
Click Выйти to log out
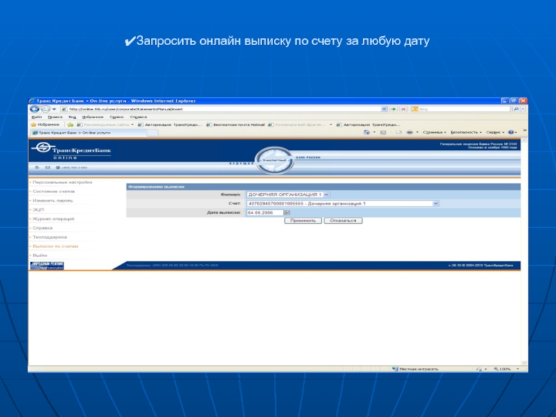(x=40, y=256)
